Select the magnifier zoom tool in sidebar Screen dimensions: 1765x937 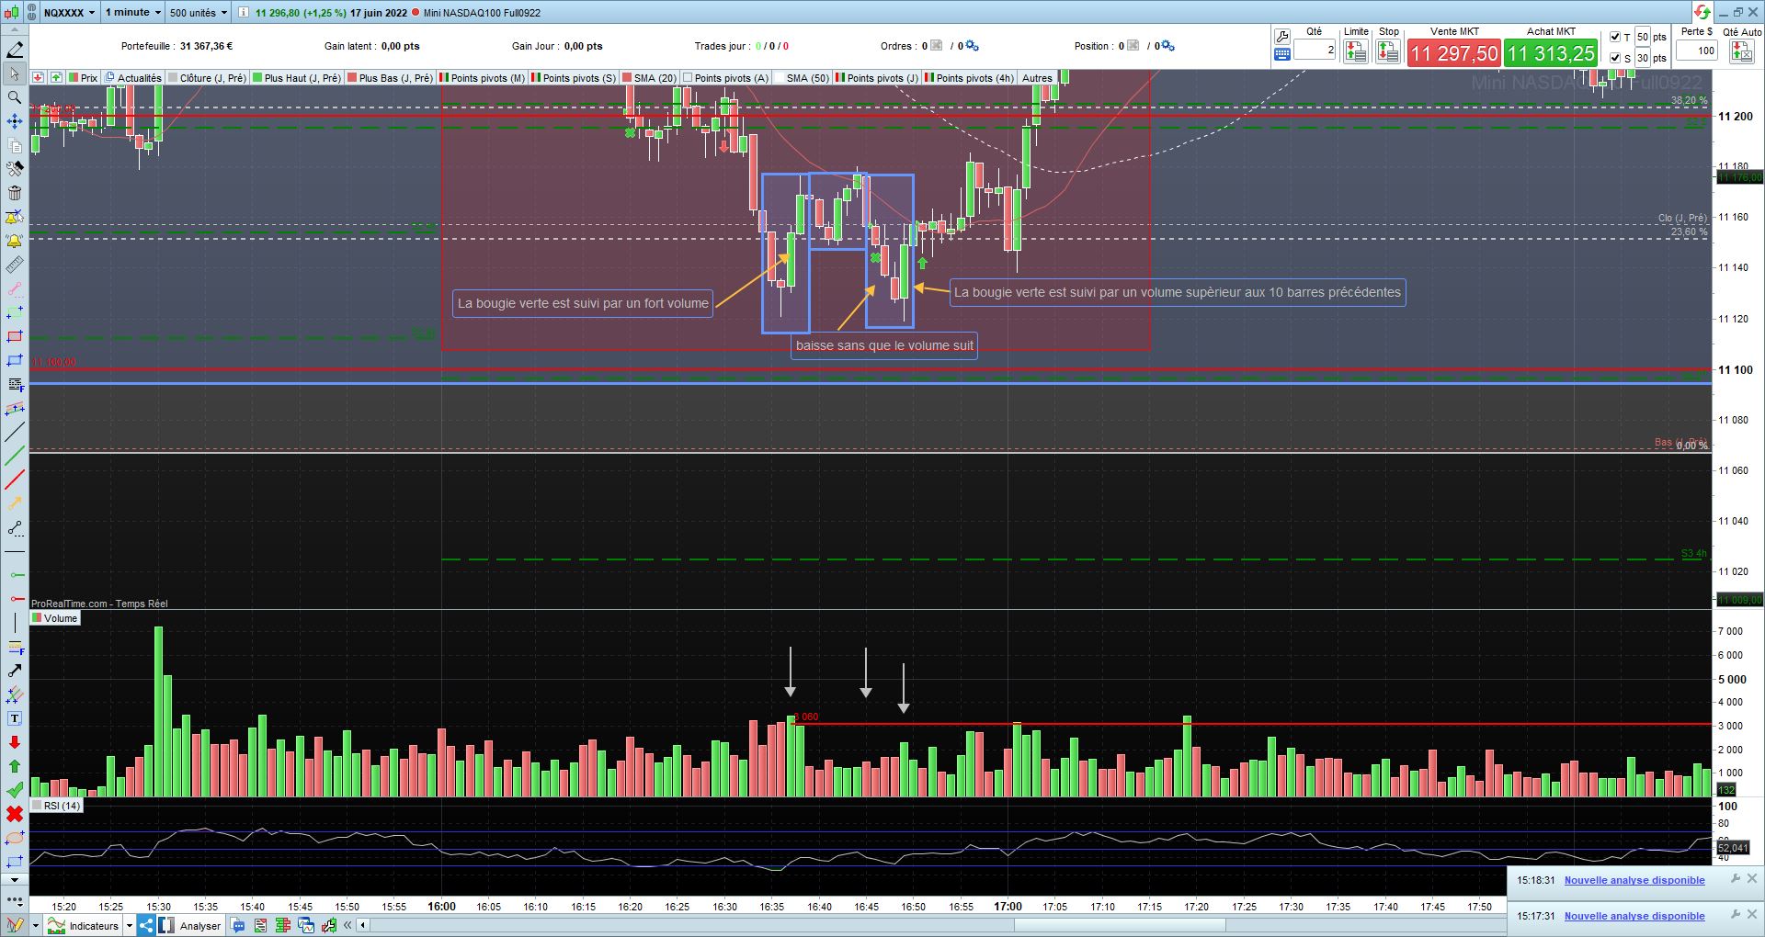coord(15,97)
